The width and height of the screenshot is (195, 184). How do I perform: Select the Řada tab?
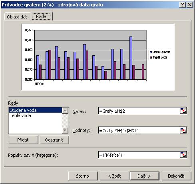tap(41, 16)
